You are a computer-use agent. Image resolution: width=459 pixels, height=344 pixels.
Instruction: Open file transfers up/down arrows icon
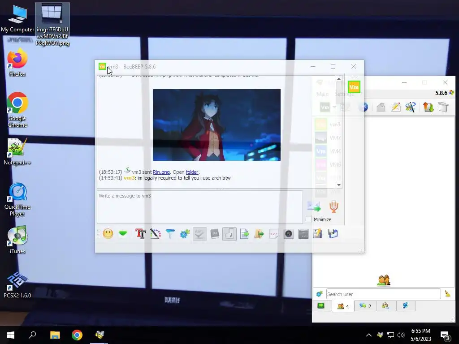point(428,107)
